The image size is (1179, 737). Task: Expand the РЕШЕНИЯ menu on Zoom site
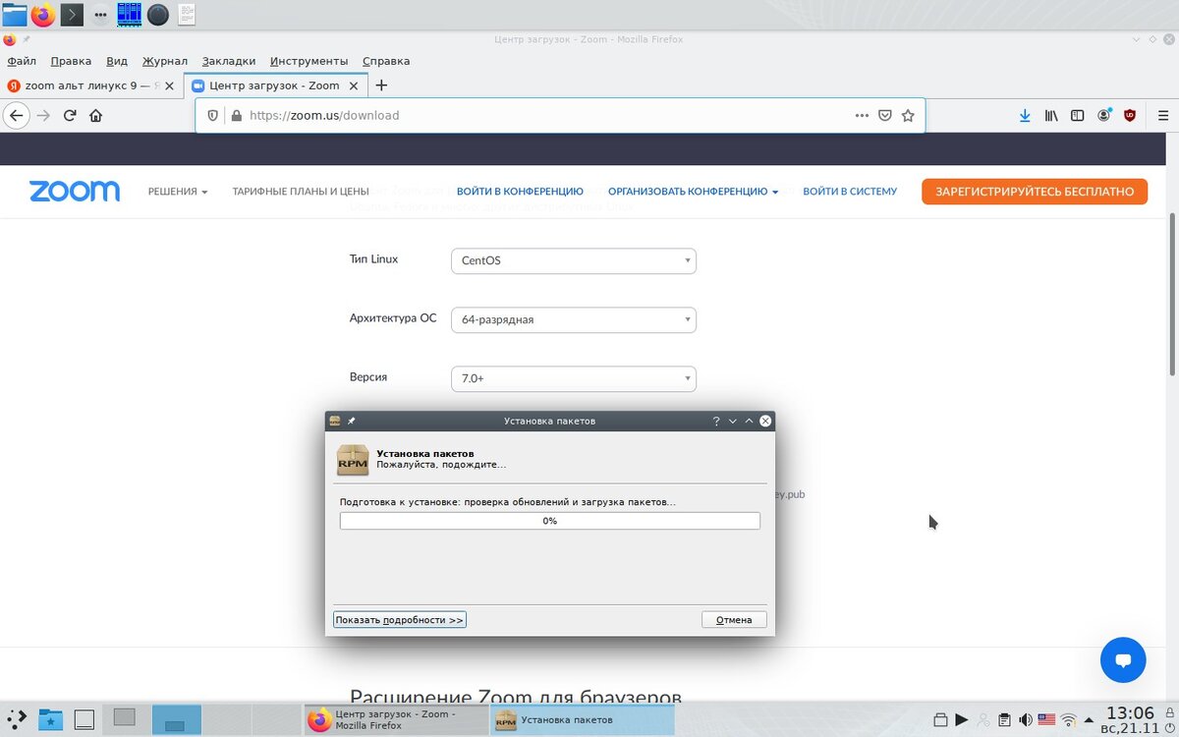click(x=178, y=192)
